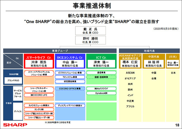Click the カンタツ pill

pos(39,109)
